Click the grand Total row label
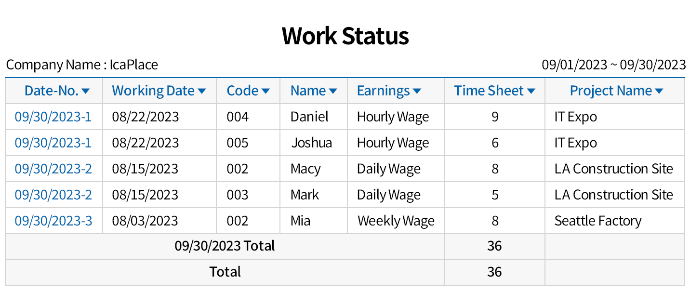The image size is (690, 291). pos(225,272)
